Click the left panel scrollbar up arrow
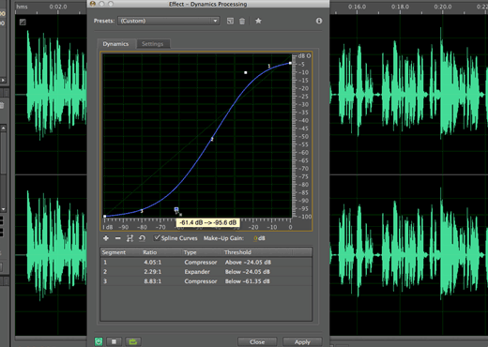The width and height of the screenshot is (488, 347). pos(3,128)
